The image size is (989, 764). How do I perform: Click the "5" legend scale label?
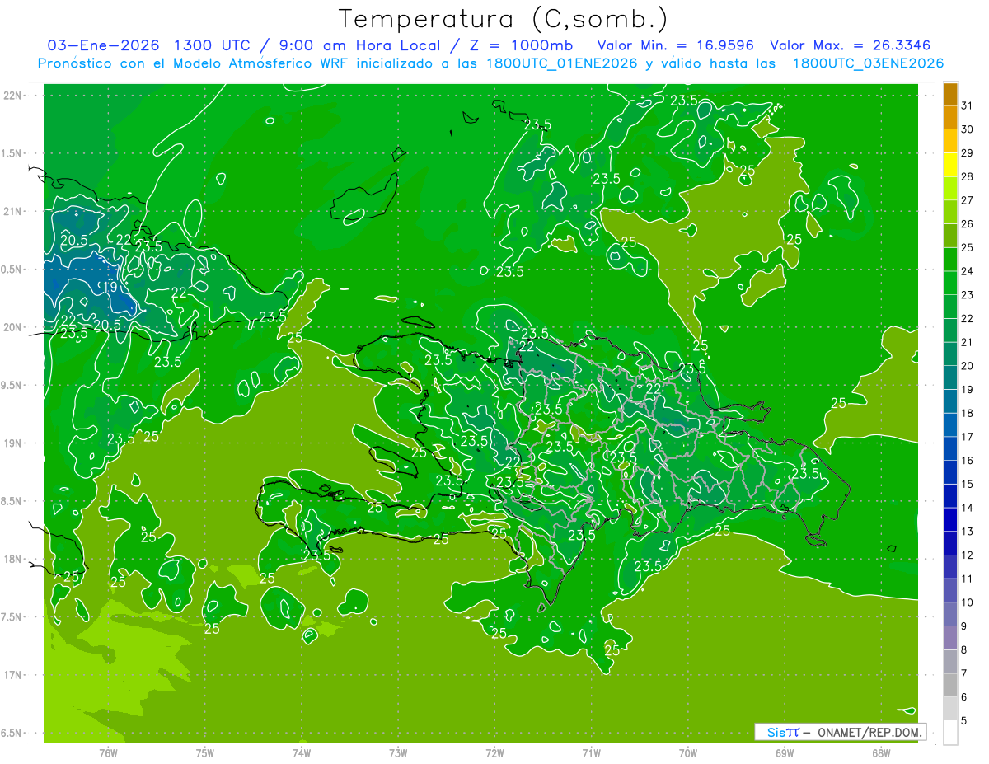coord(964,720)
